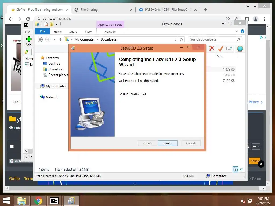Open the Chrome three-dot menu

coord(265,19)
